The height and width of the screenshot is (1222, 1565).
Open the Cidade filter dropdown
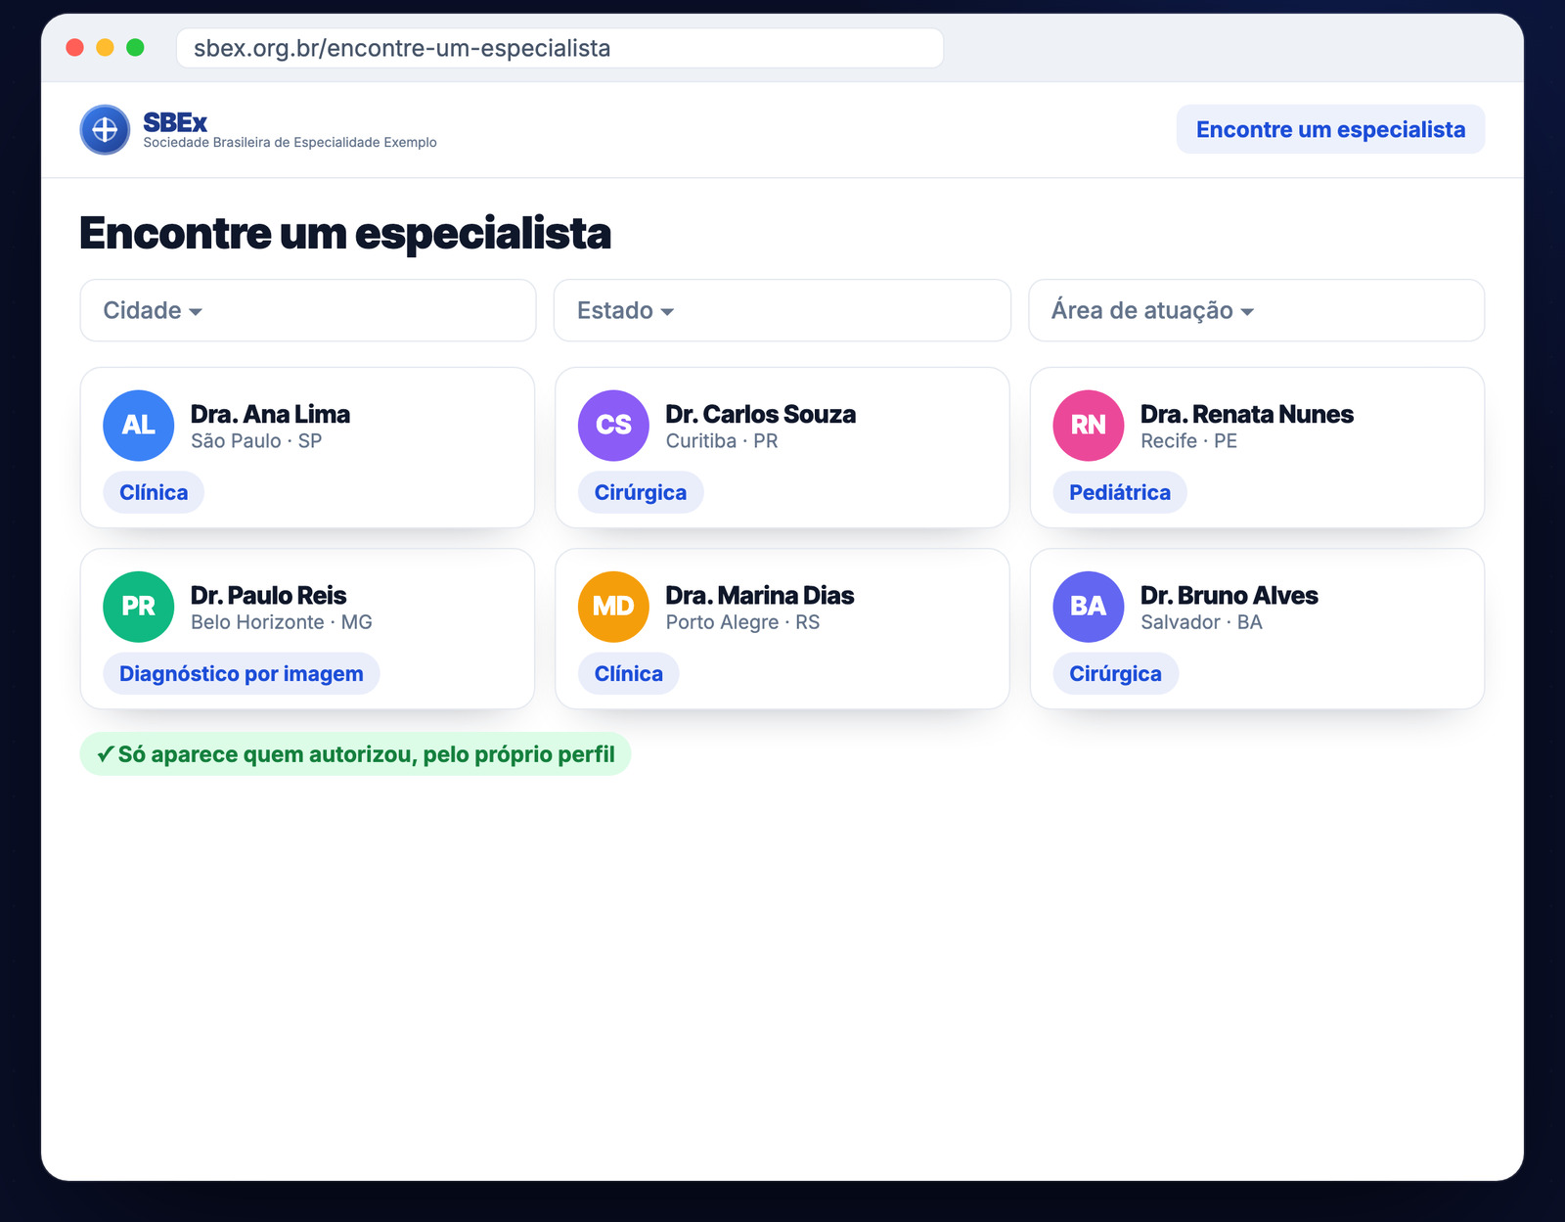308,310
